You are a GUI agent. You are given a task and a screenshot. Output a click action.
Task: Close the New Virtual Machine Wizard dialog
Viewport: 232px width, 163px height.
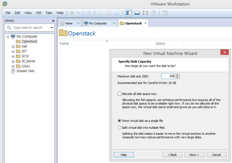(225, 52)
